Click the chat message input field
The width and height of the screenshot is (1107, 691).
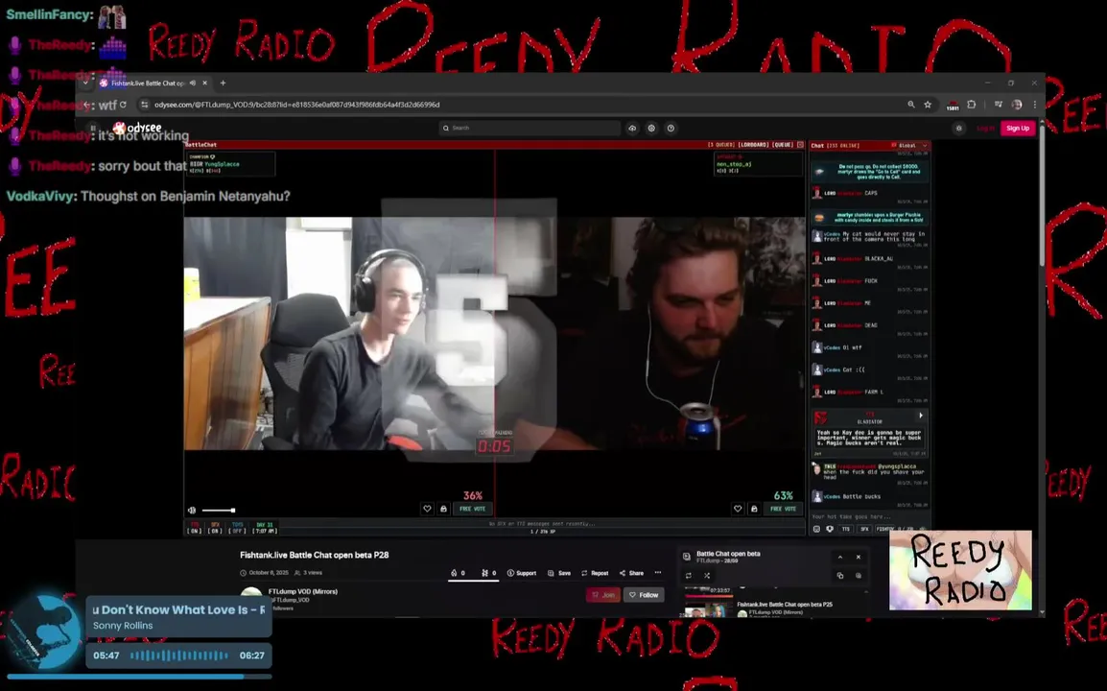click(869, 516)
